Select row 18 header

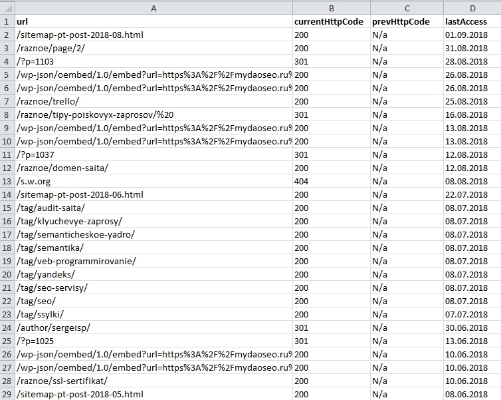(7, 248)
